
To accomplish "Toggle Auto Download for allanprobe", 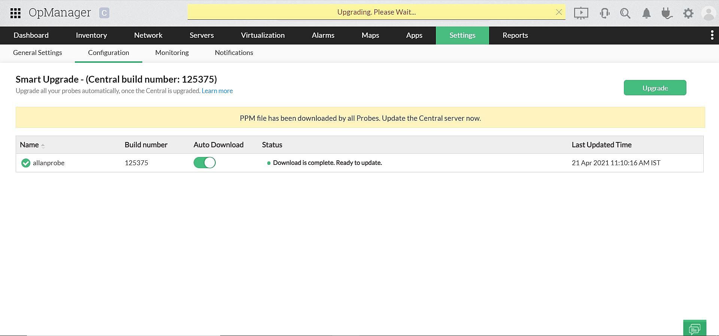I will pos(204,163).
